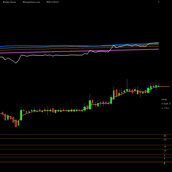Click the 'BSE 513121' symbol label
The image size is (172, 172).
pos(53,2)
